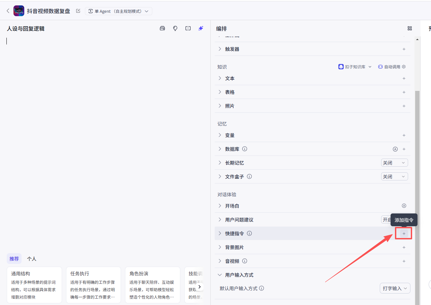This screenshot has width=431, height=305.
Task: Switch to the 个人 prompt tab
Action: pos(32,259)
